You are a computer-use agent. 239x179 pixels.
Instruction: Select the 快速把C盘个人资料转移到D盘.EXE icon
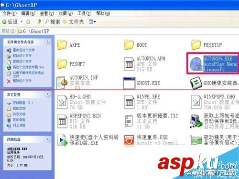[63, 140]
